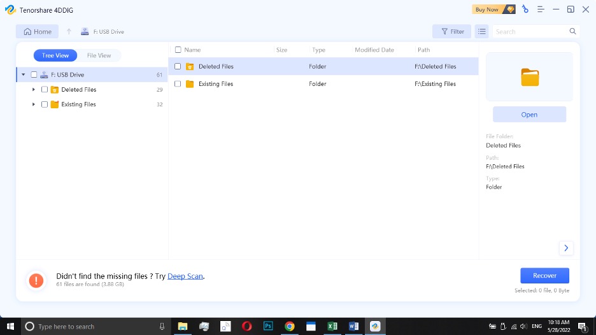Screen dimensions: 596x335
Task: Open Photoshop from the taskbar
Action: click(268, 326)
